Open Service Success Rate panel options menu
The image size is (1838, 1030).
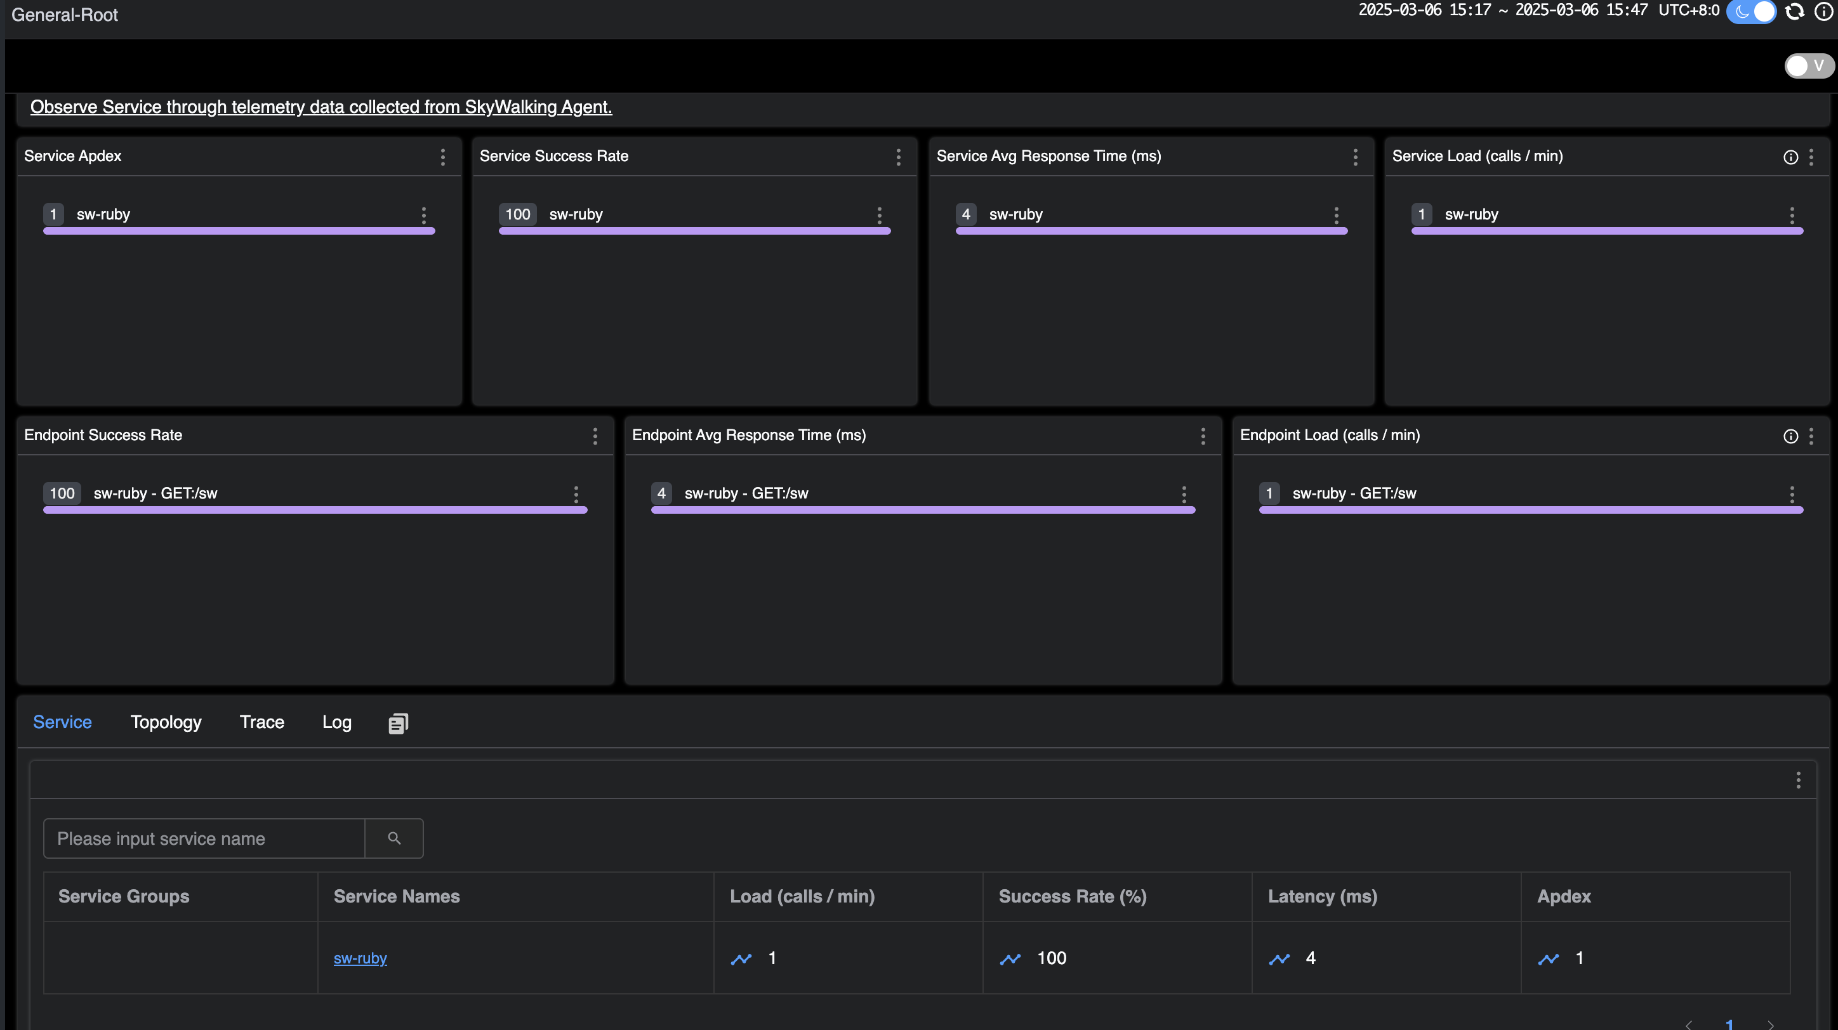[898, 157]
